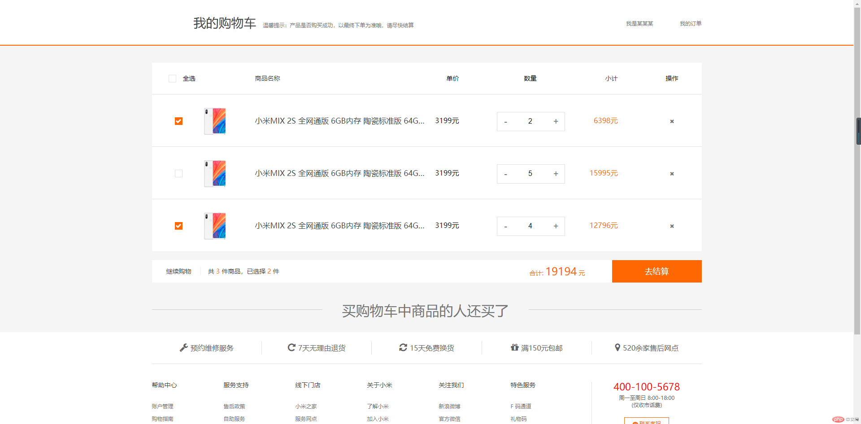861x424 pixels.
Task: Uncheck the item with subtotal 12796元
Action: [x=178, y=226]
